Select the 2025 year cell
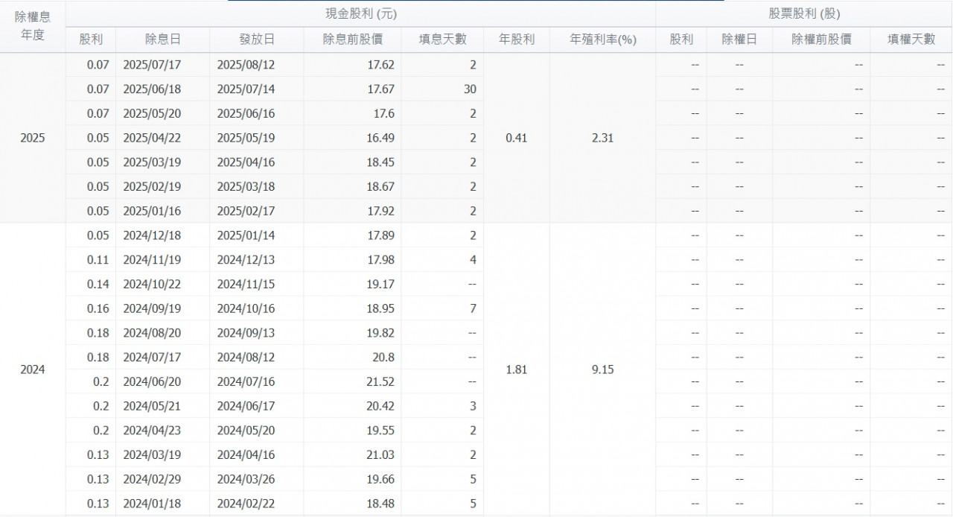 pyautogui.click(x=33, y=138)
